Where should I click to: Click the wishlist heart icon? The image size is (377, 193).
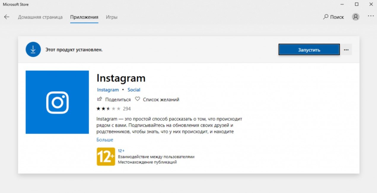137,99
